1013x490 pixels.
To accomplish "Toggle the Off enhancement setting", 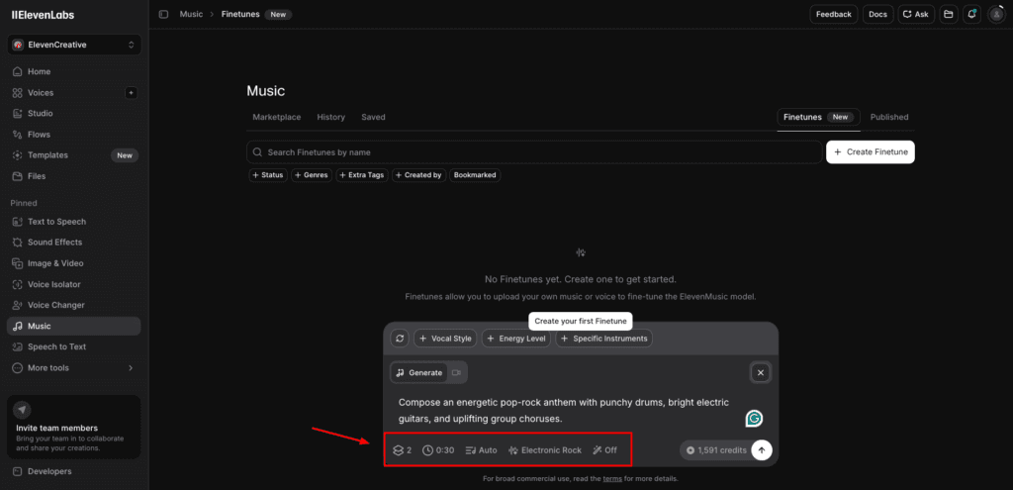I will pos(604,450).
